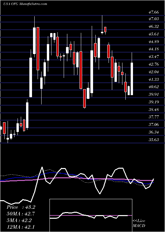Click the 42.76 price axis label
This screenshot has height=232, width=165.
(x=154, y=64)
